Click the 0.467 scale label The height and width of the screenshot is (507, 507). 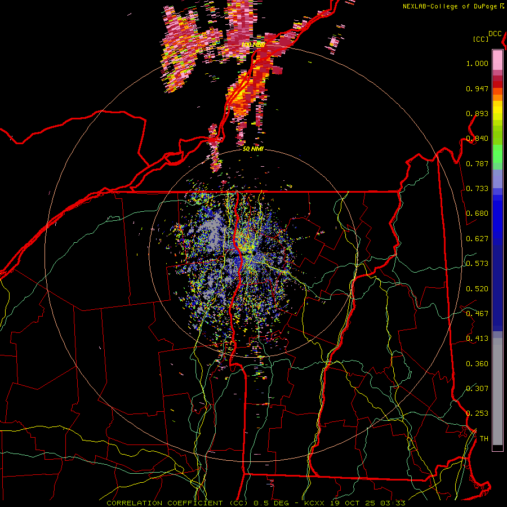point(477,314)
